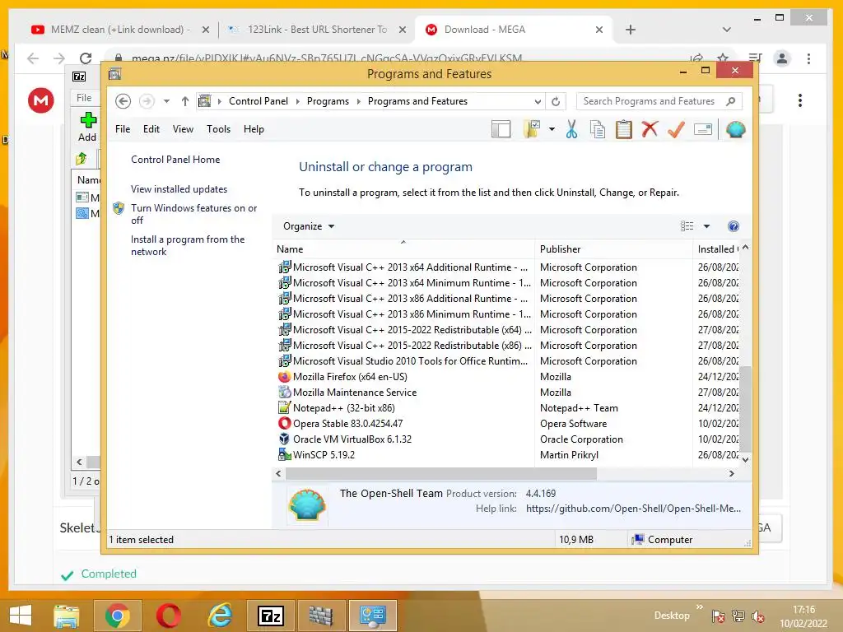Select Microsoft Visual Studio 2010 Tools entry

pyautogui.click(x=410, y=361)
